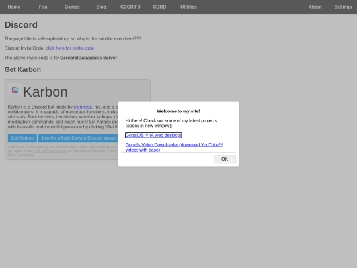Open the CDB Terms of Service link
Image resolution: width=357 pixels, height=268 pixels.
tap(49, 151)
